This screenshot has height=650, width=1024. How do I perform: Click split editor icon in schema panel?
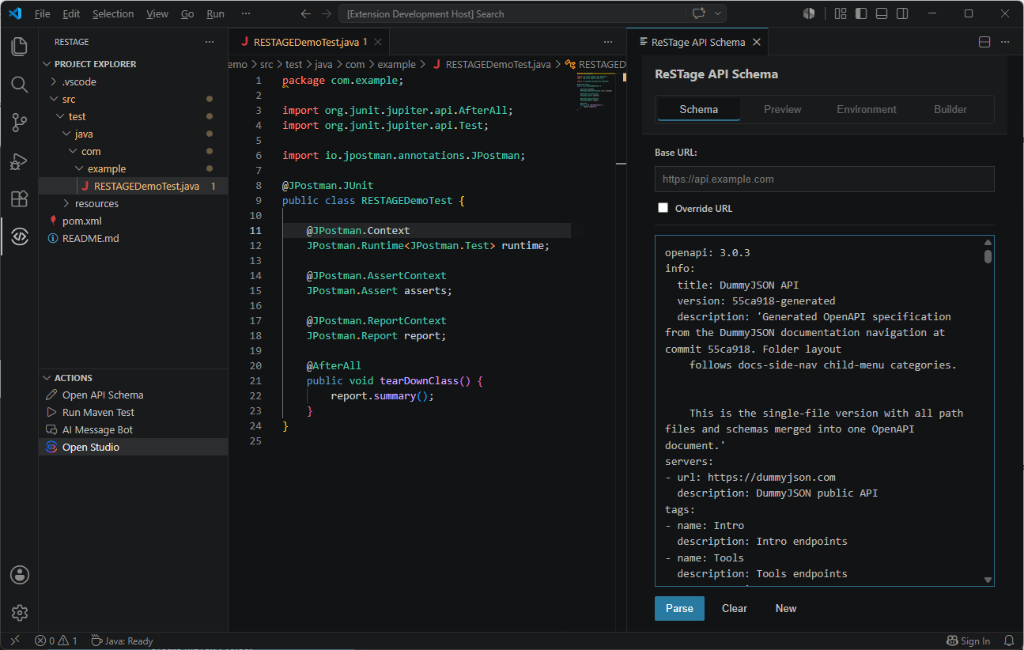point(984,42)
